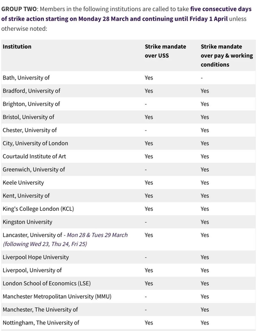This screenshot has height=331, width=257.
Task: Click Bristol, University of row
Action: click(x=128, y=117)
